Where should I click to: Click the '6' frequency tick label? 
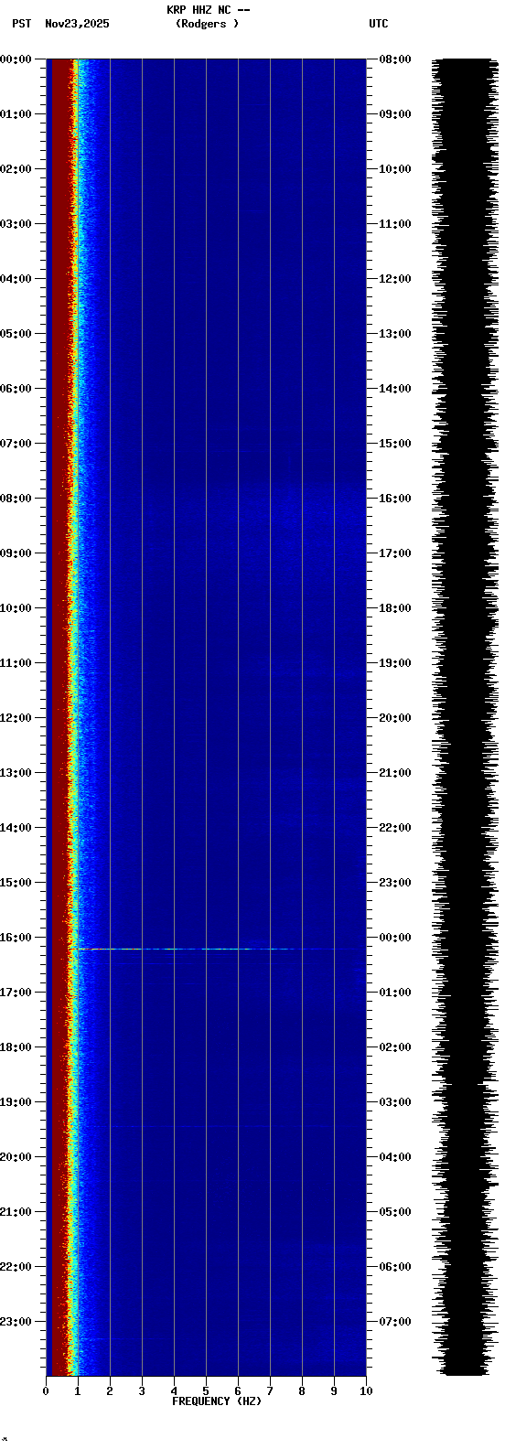pos(238,1392)
